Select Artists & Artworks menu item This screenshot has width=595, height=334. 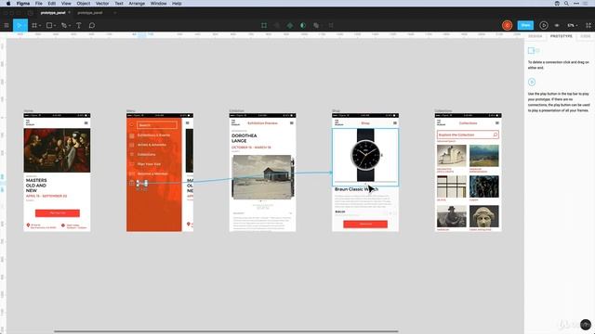(x=152, y=145)
